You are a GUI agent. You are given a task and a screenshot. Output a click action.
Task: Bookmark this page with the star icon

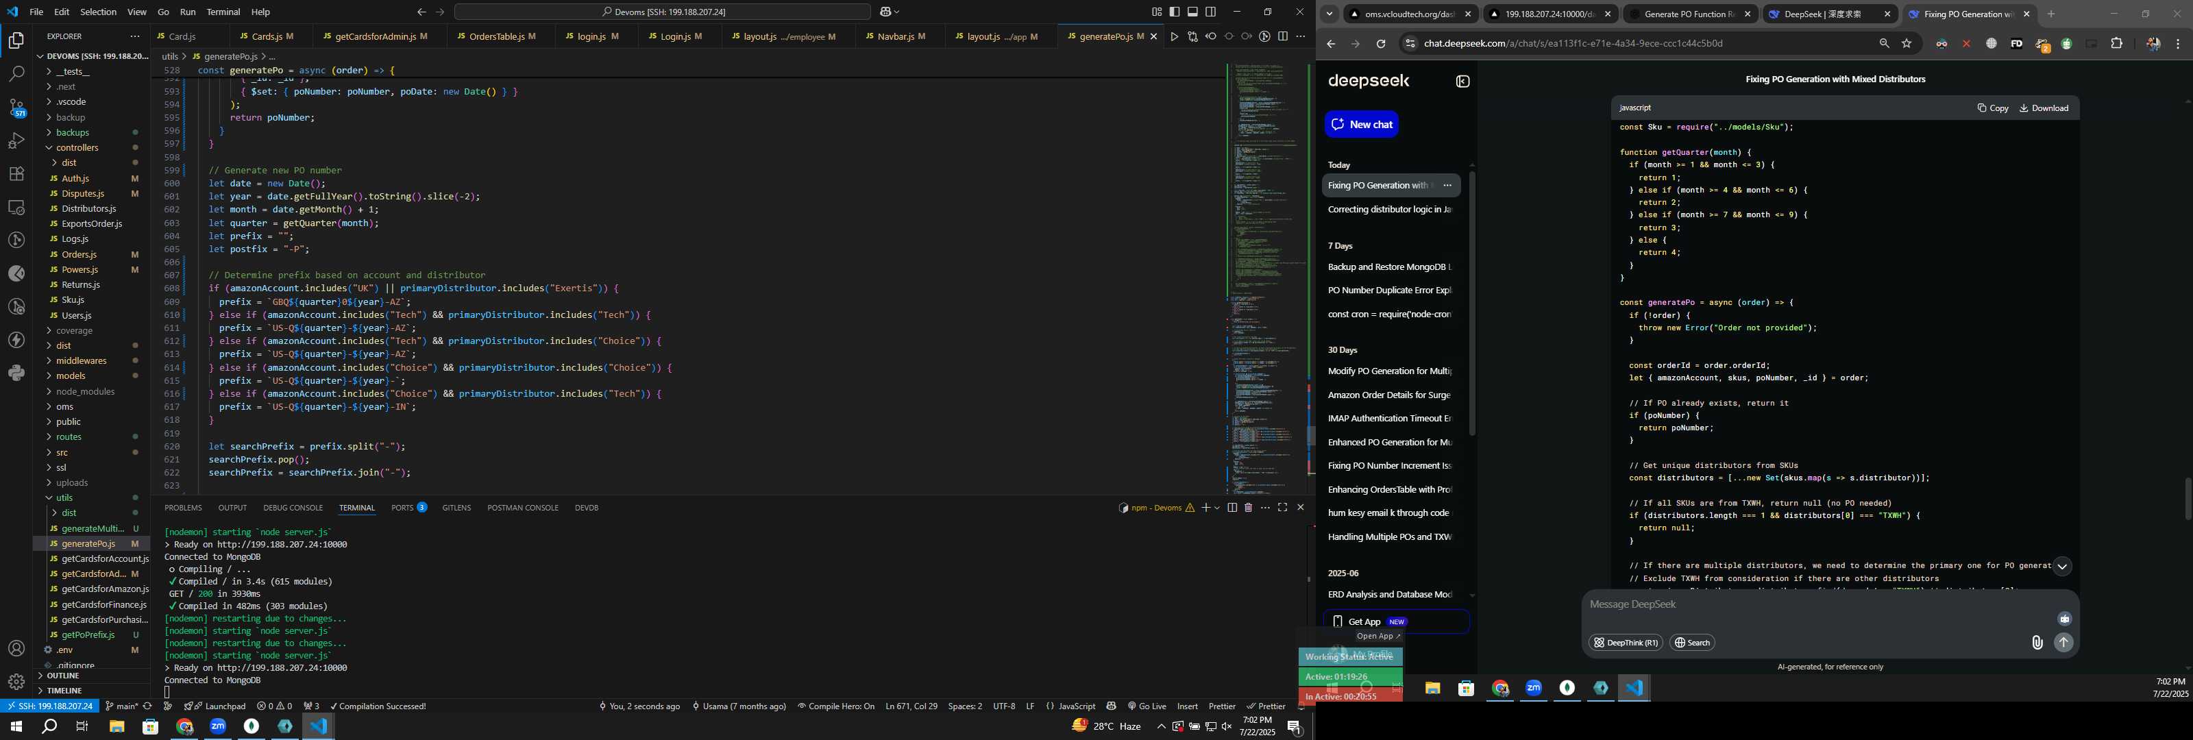[1907, 43]
